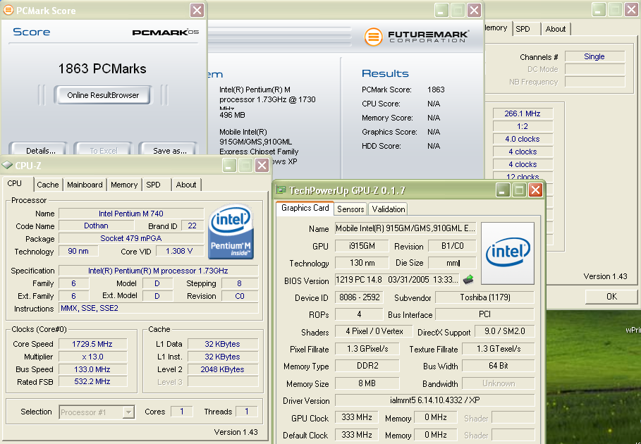This screenshot has width=641, height=444.
Task: Switch to Cache tab in CPU-Z
Action: pyautogui.click(x=48, y=185)
